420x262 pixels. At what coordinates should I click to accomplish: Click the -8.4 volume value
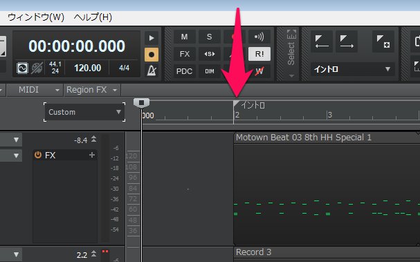tap(81, 140)
